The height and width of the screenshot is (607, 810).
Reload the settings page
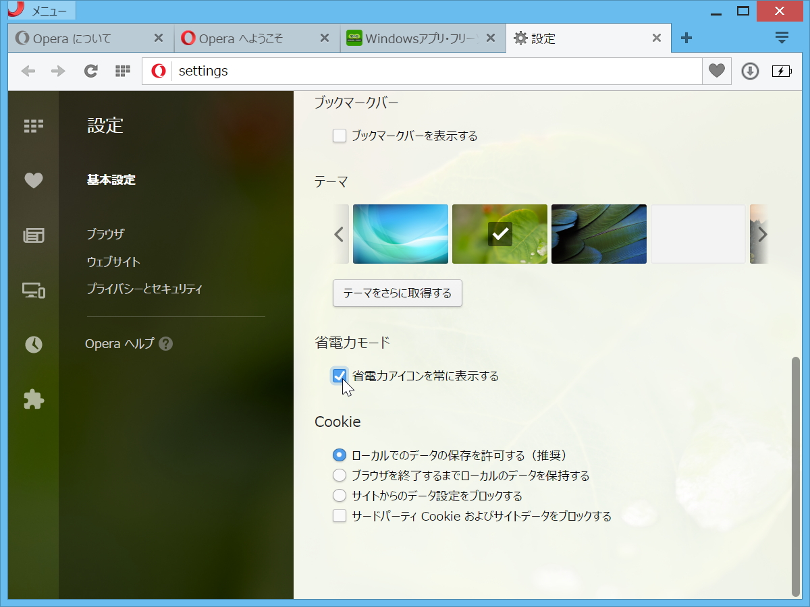point(90,71)
